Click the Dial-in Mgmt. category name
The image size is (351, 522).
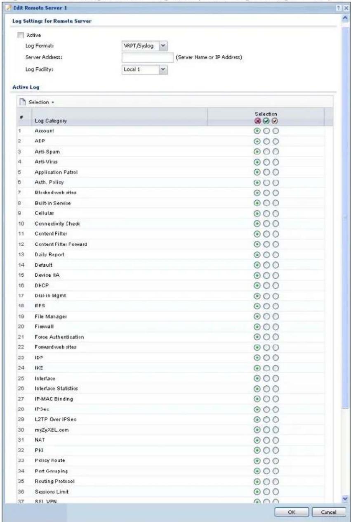51,296
